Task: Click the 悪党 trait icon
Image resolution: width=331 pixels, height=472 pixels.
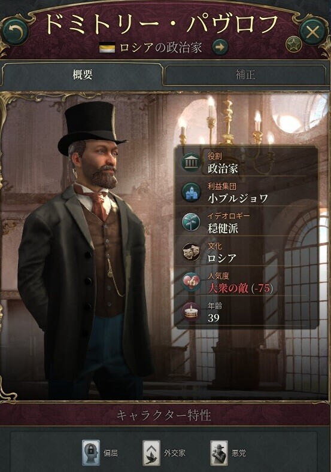Action: 218,453
